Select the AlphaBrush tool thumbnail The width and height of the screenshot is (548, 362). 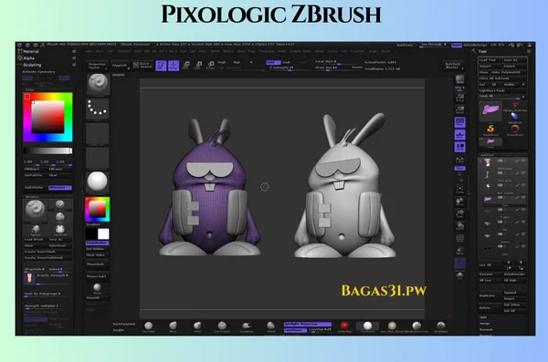tap(515, 118)
